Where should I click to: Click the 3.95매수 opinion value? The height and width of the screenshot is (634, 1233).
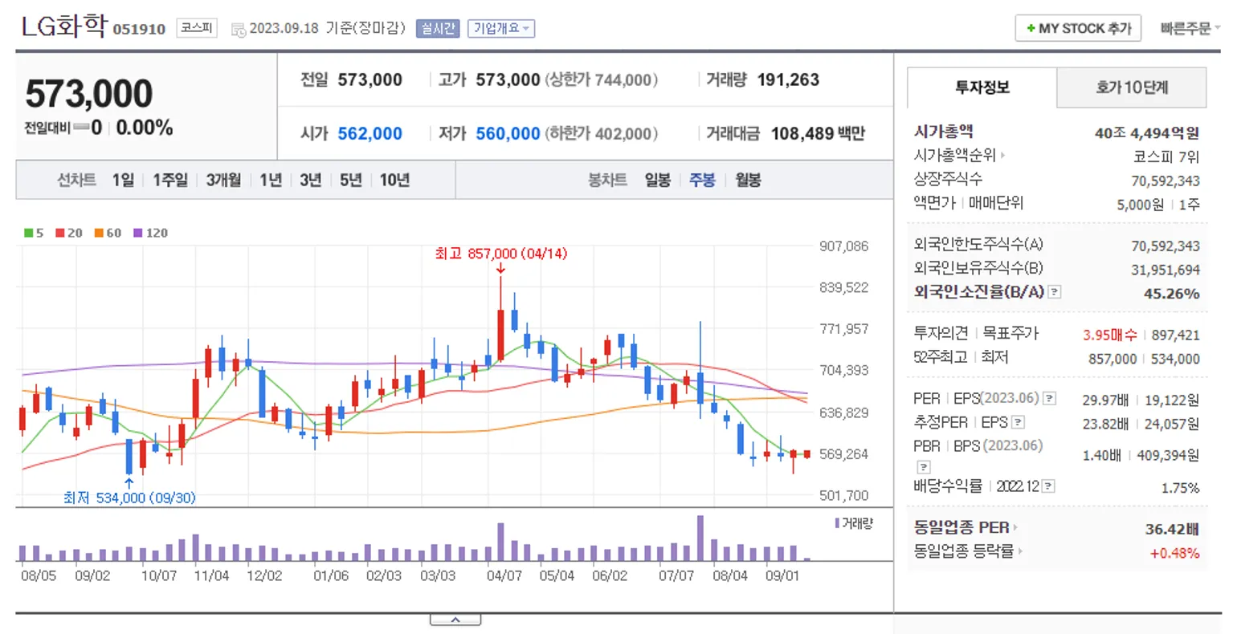click(1109, 335)
